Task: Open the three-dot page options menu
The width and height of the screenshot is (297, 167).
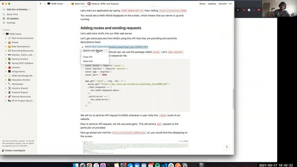Action: 230,4
